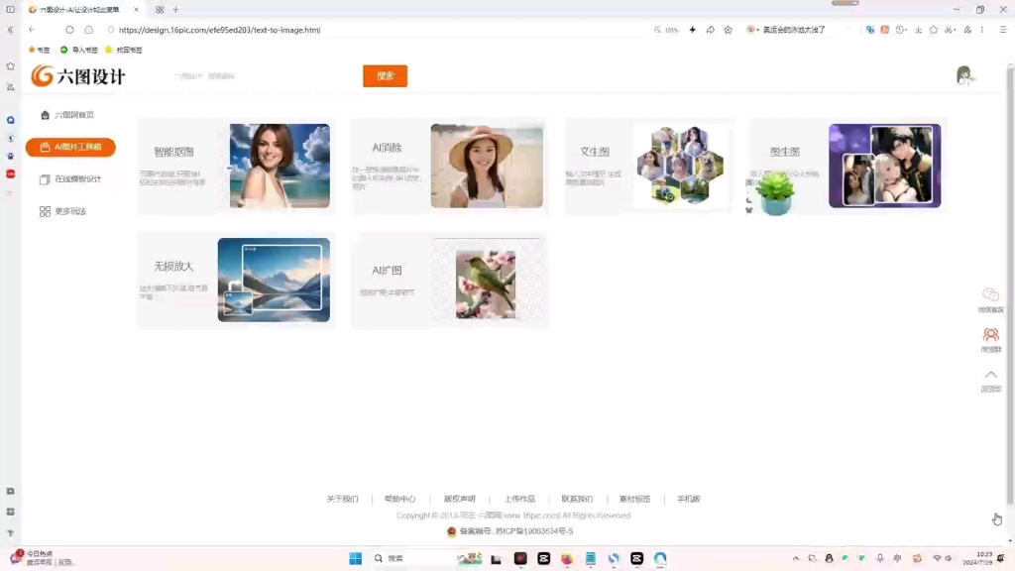The image size is (1015, 571).
Task: Click the browser back arrow
Action: (32, 30)
